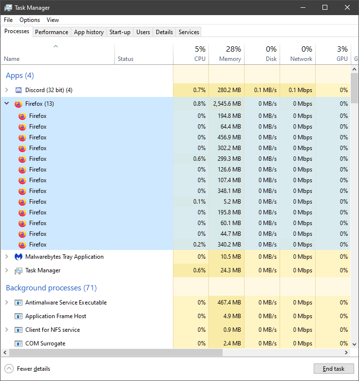Image resolution: width=359 pixels, height=381 pixels.
Task: Expand the Client for NFS service row
Action: [7, 329]
